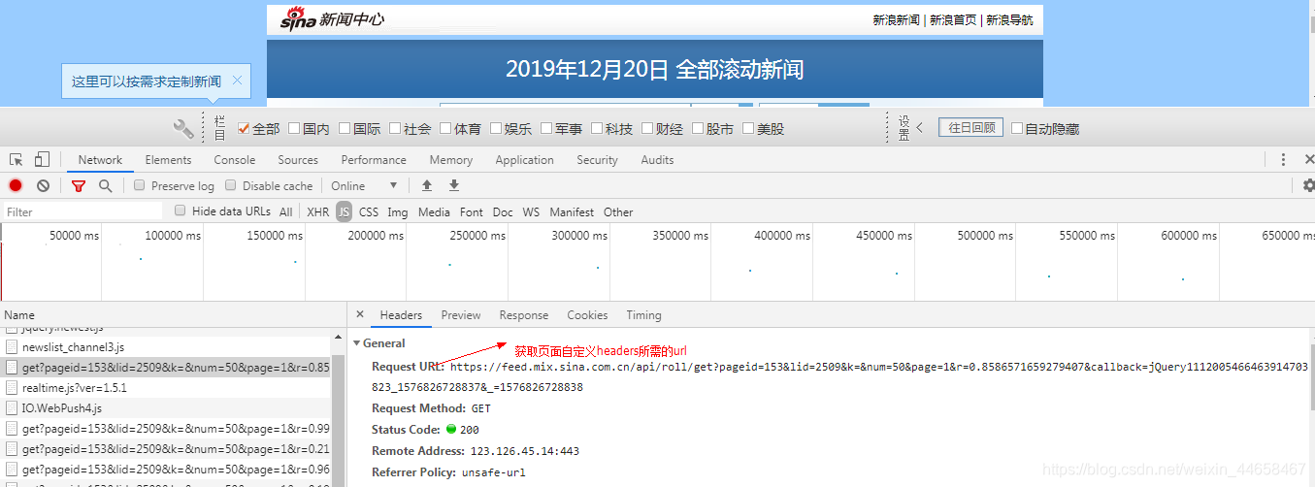Open the Application tab
The image size is (1315, 487).
[524, 160]
